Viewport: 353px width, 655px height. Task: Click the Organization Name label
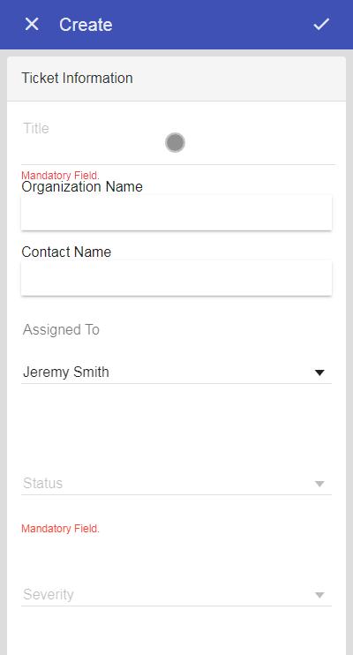tap(82, 187)
